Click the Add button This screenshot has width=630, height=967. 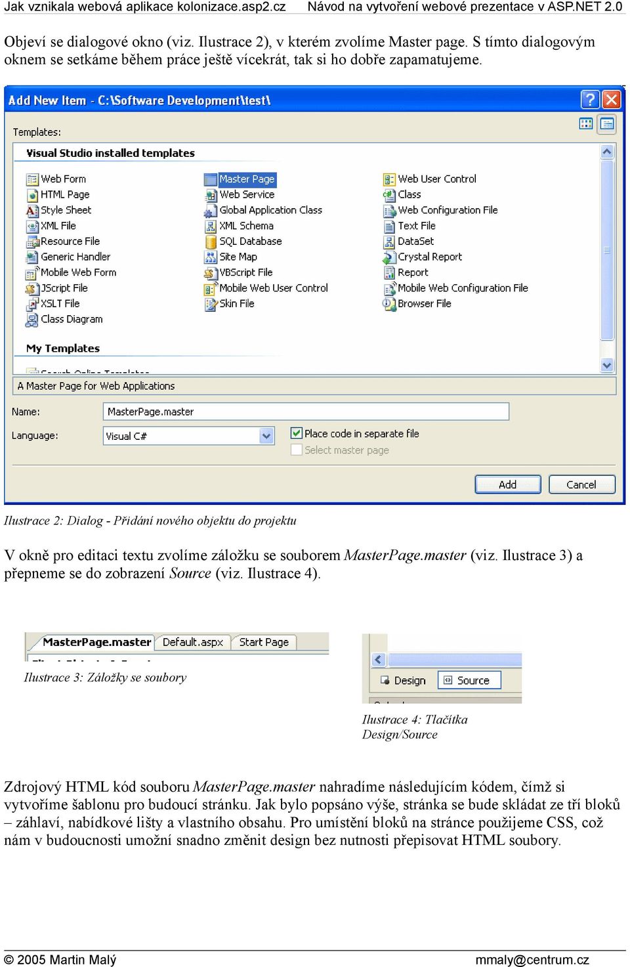[x=508, y=484]
